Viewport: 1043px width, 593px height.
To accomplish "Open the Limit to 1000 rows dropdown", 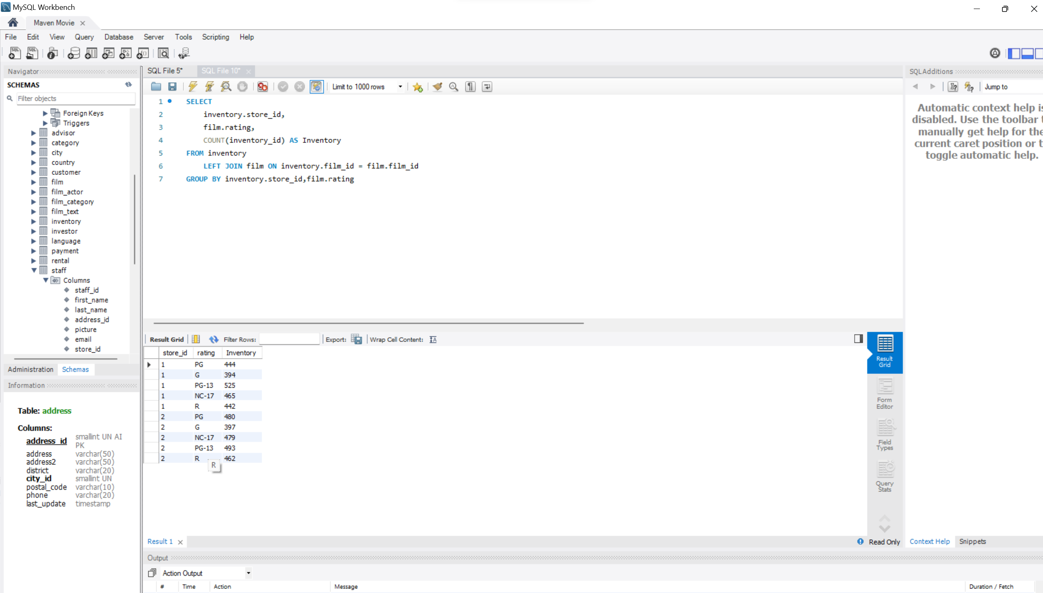I will coord(400,86).
